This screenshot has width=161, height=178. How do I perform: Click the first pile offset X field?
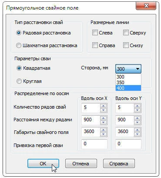click(x=94, y=144)
